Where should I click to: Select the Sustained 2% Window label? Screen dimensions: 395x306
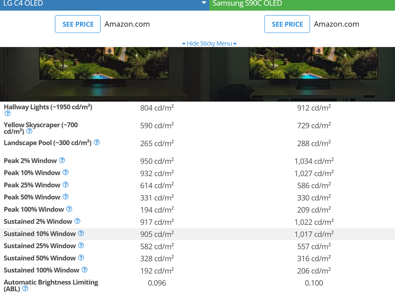click(38, 221)
